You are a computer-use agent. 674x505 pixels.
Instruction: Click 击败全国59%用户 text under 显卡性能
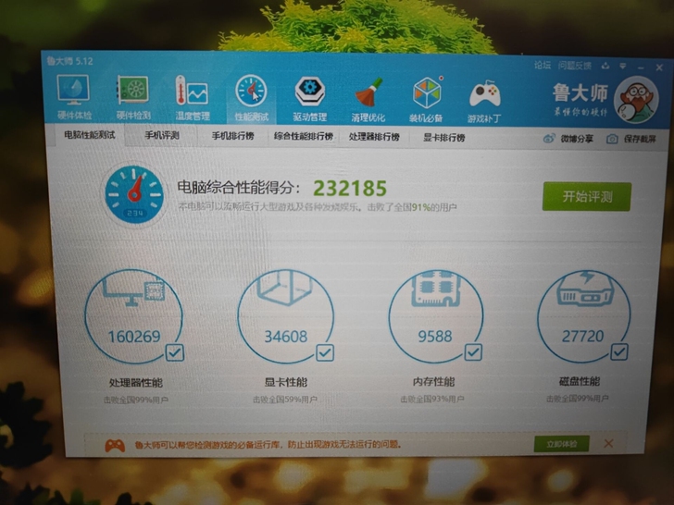pos(284,400)
